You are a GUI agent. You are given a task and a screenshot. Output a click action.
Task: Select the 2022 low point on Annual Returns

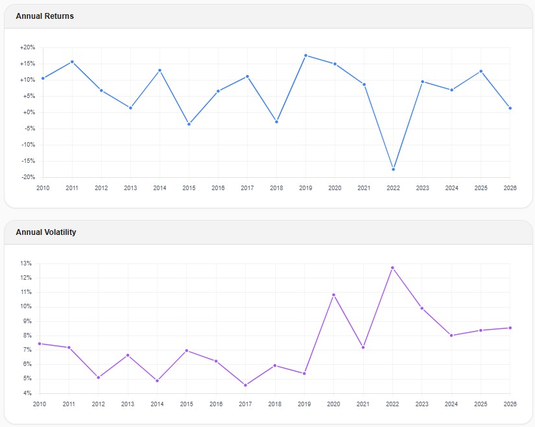[394, 169]
